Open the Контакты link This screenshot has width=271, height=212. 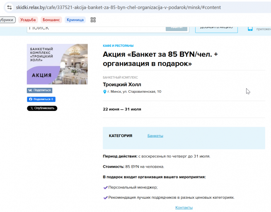click(184, 207)
